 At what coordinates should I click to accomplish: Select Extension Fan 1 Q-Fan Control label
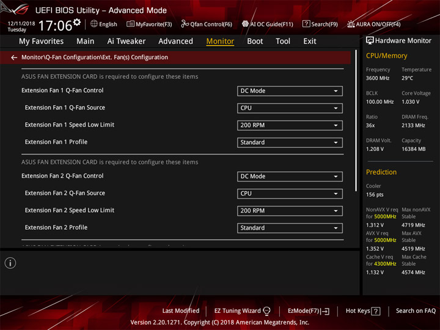[62, 90]
